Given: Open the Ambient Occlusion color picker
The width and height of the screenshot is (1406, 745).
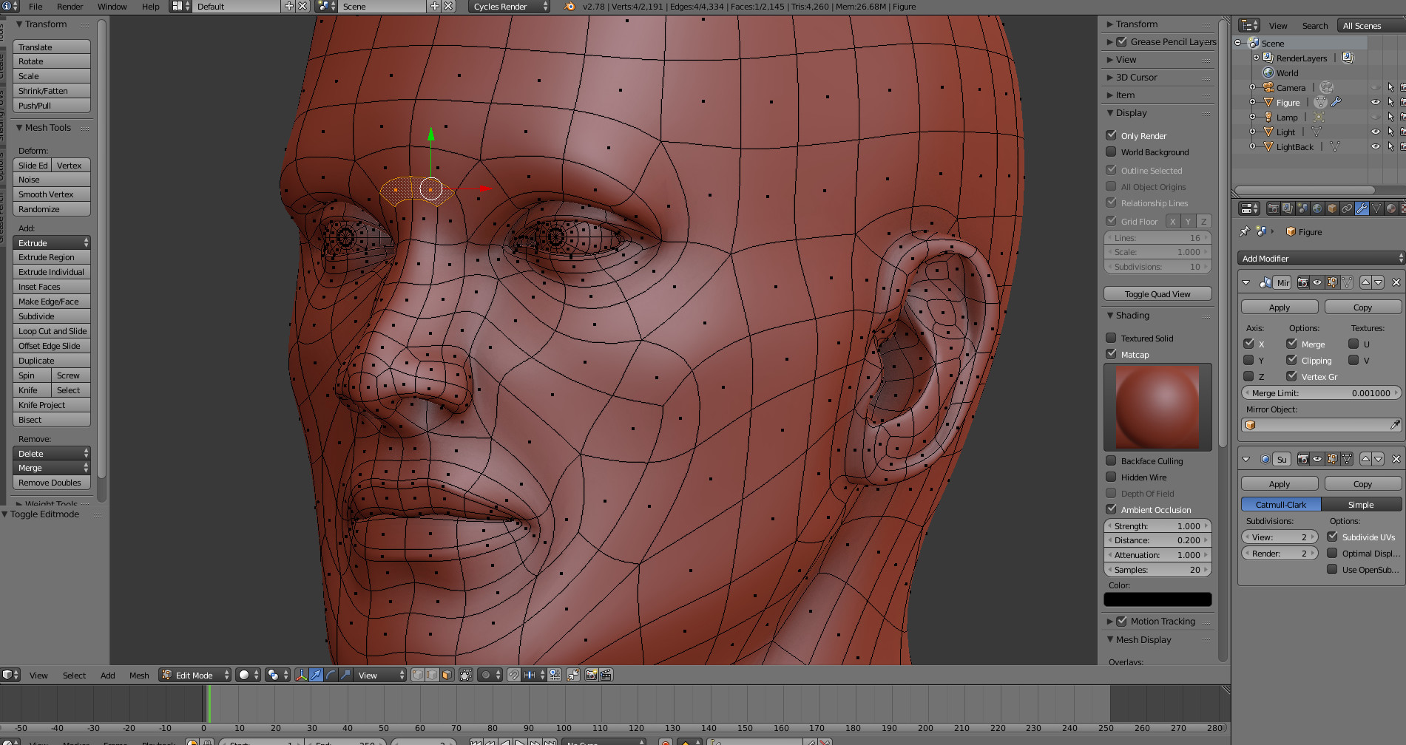Looking at the screenshot, I should (1157, 599).
